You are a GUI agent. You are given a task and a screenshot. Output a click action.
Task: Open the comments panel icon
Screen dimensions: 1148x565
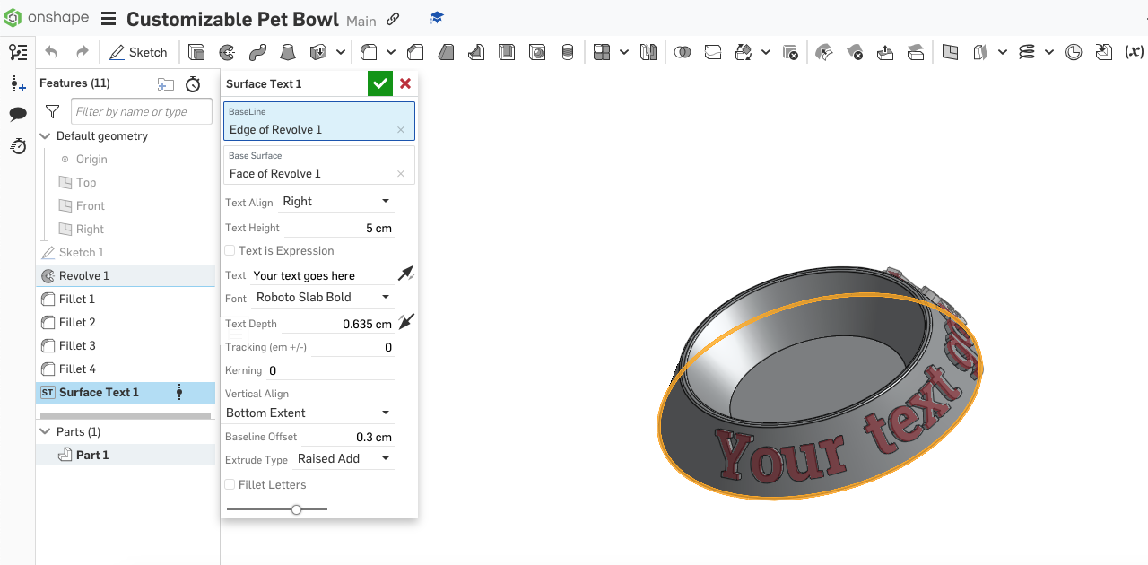[18, 114]
